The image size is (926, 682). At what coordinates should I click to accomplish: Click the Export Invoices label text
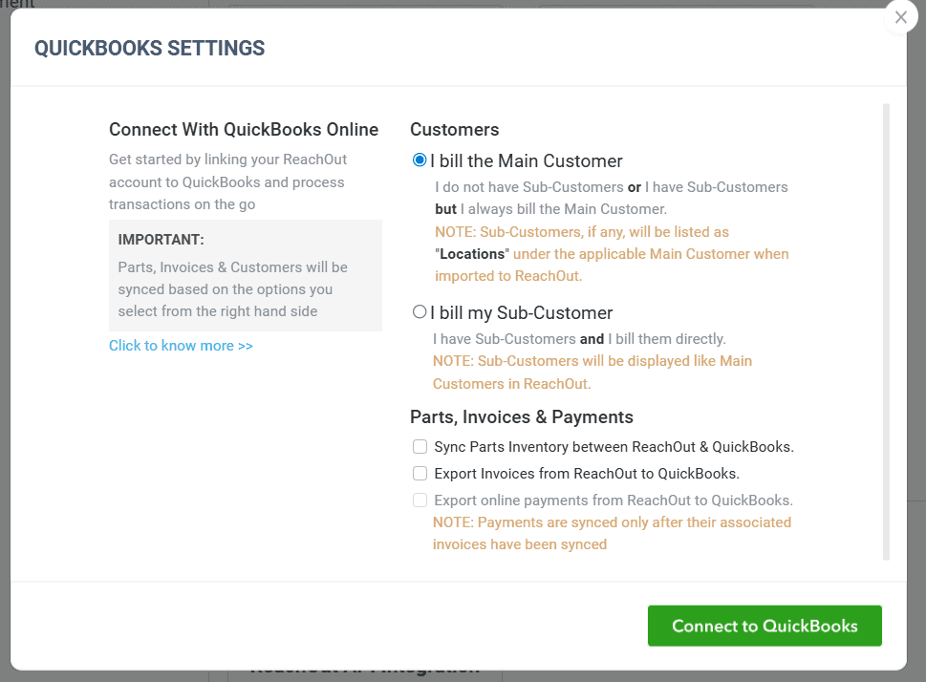[x=587, y=474]
